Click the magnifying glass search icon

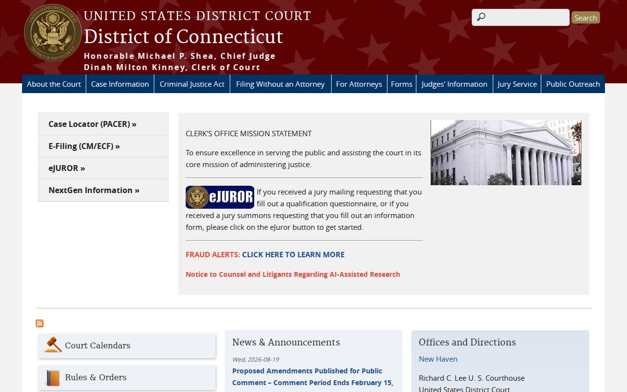click(x=481, y=17)
